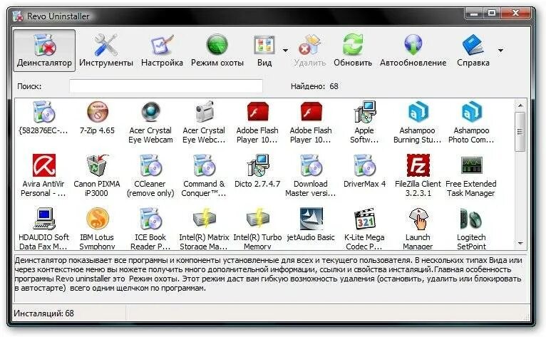Image resolution: width=546 pixels, height=337 pixels.
Task: Click the program list scrollbar thumb
Action: pos(520,132)
